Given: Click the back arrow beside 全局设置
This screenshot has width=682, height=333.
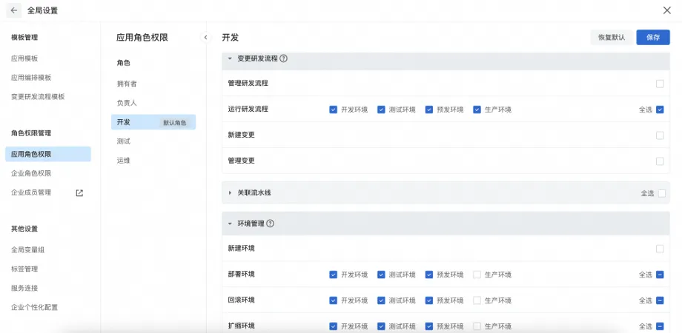Looking at the screenshot, I should (14, 10).
